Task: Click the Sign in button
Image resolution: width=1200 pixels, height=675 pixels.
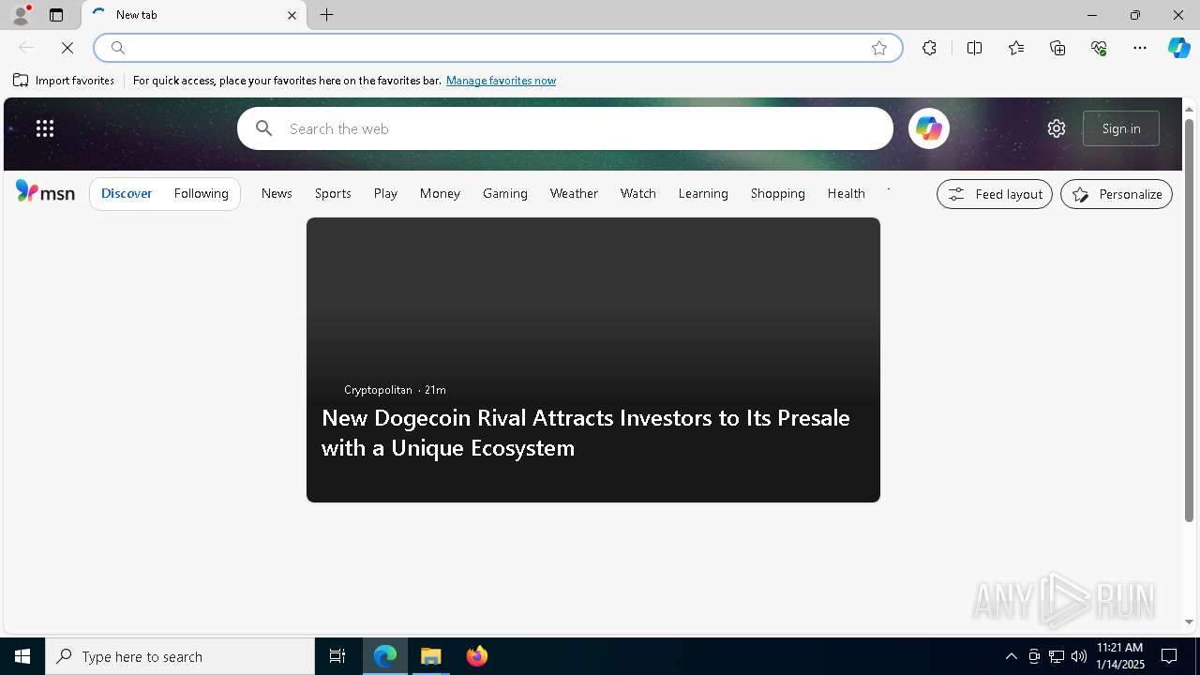Action: (1121, 128)
